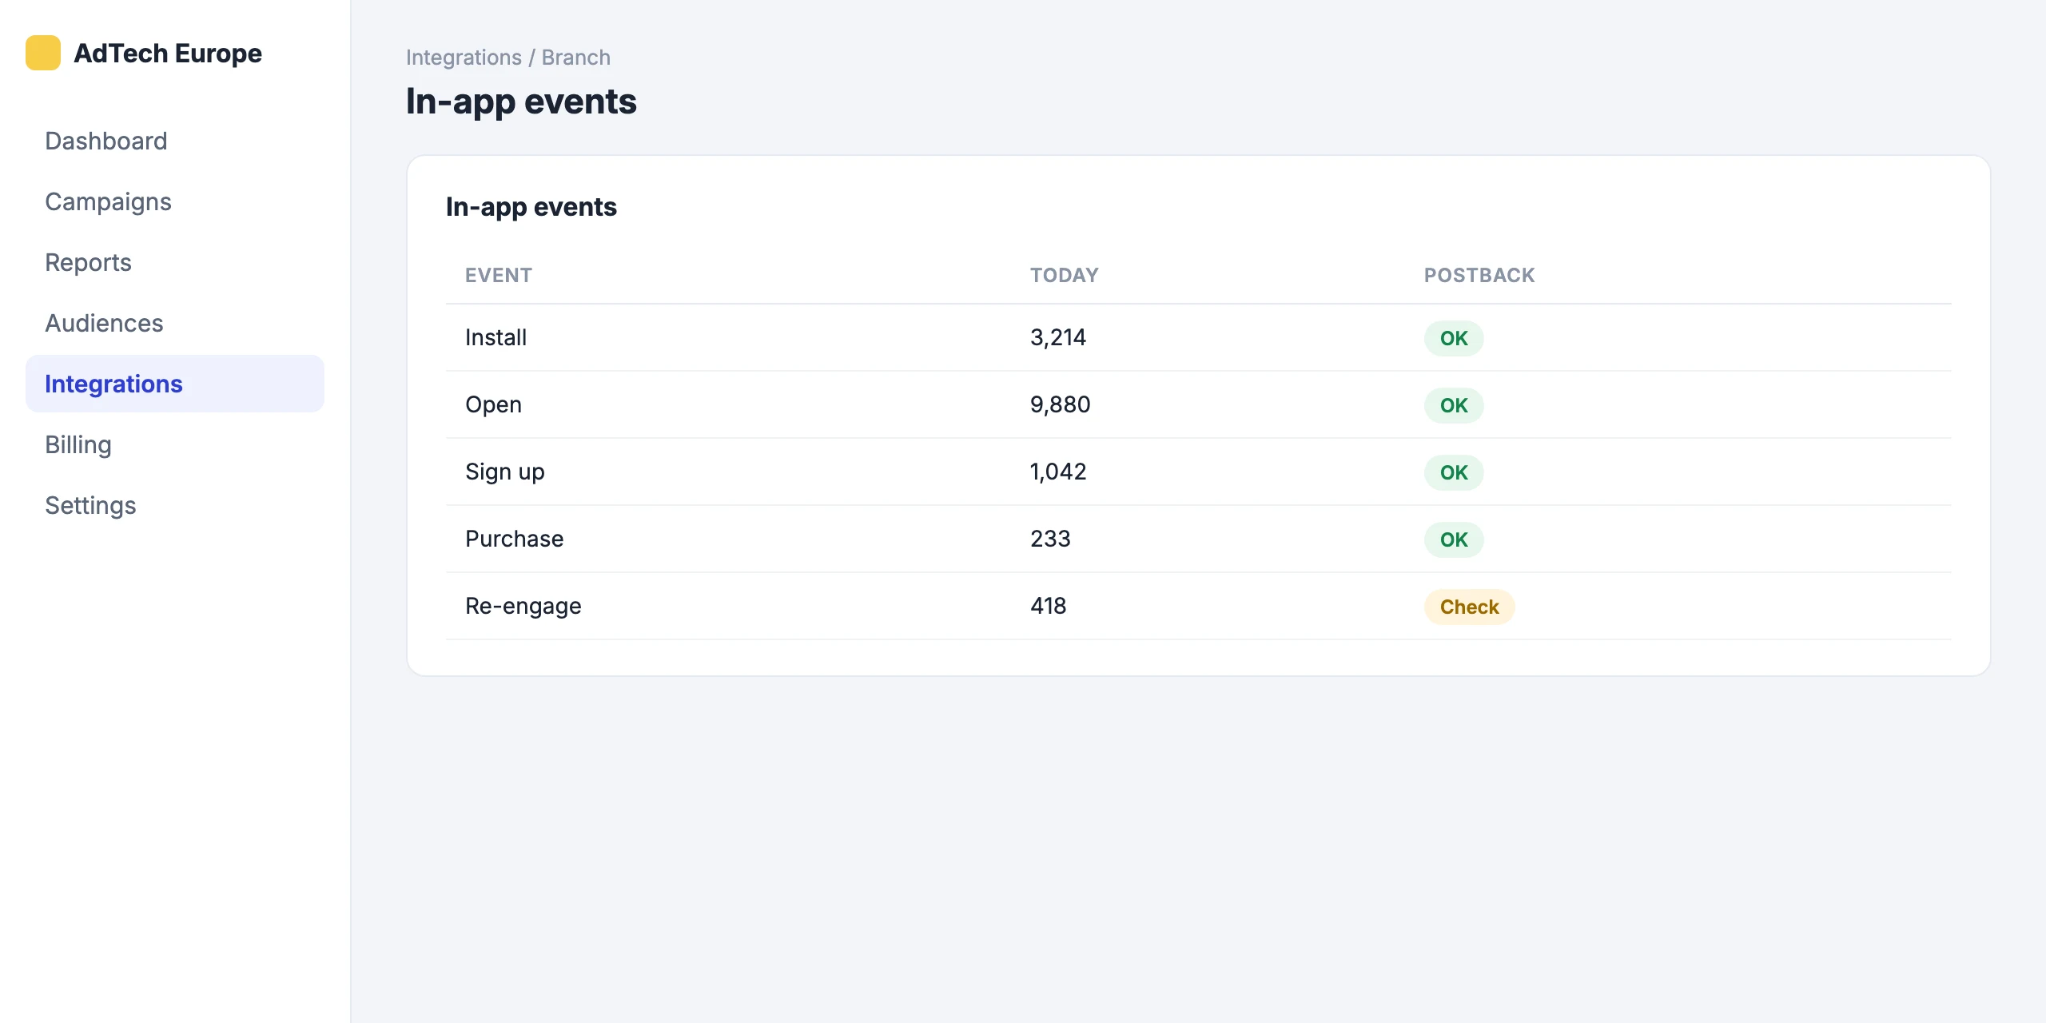
Task: Select the Purchase event name
Action: coord(515,539)
